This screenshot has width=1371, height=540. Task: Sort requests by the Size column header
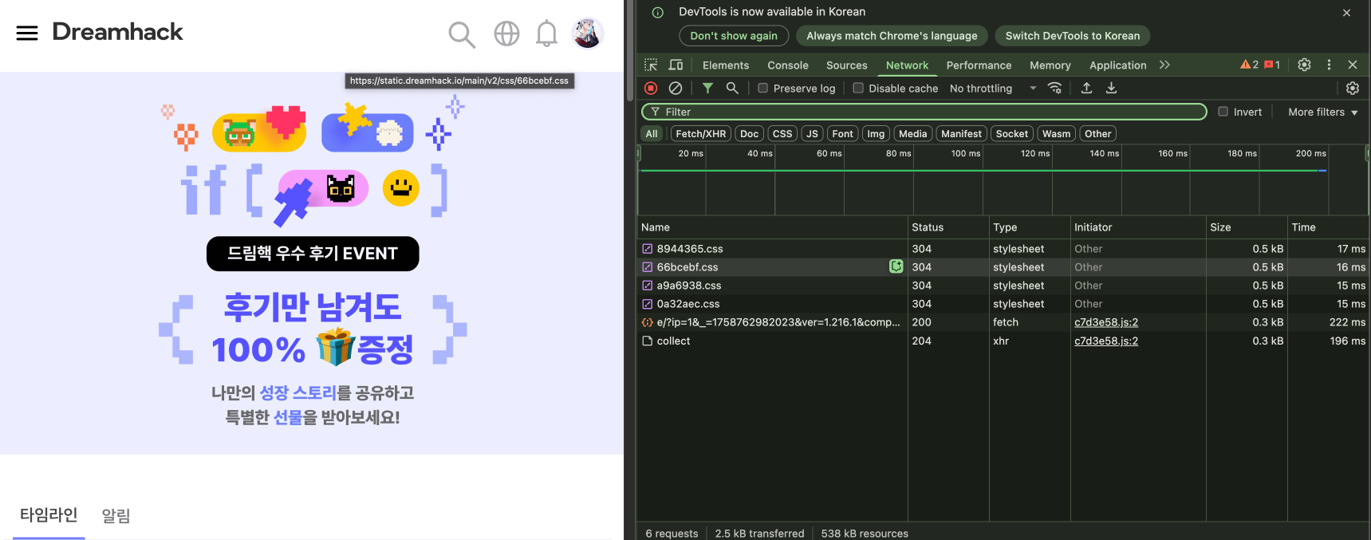coord(1247,227)
